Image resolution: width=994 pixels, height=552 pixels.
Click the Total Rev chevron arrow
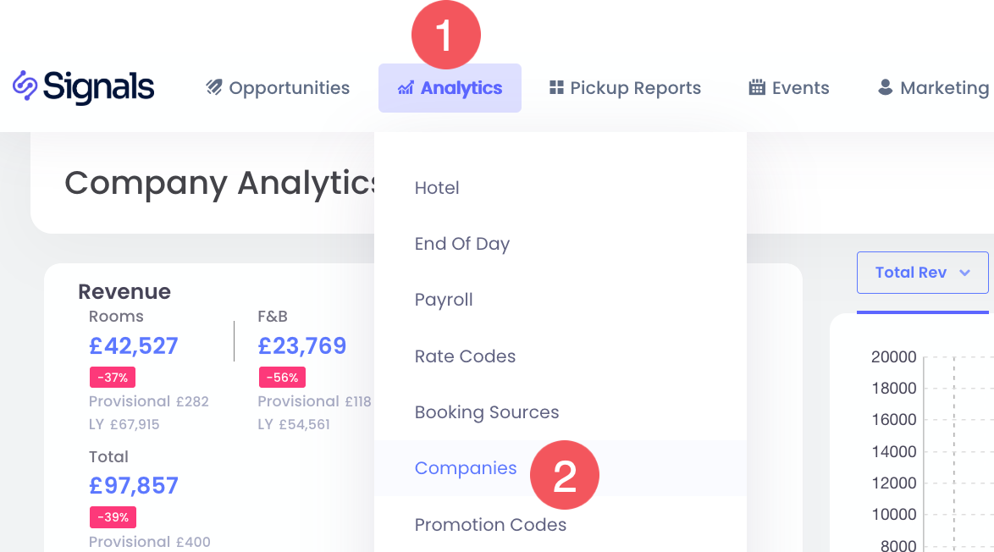964,273
